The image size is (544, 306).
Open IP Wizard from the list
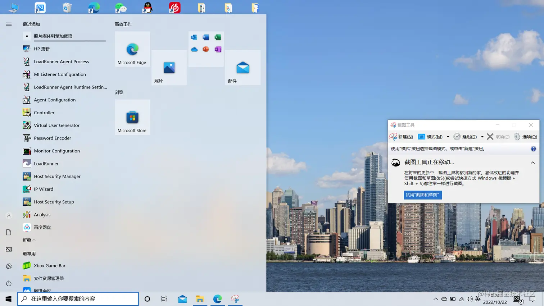pos(64,189)
